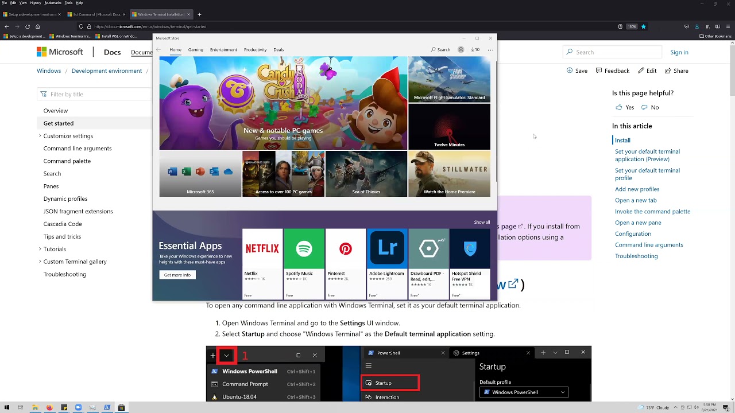Select the Adobe Lightroom app tile
Screen dimensions: 735x413
[387, 264]
